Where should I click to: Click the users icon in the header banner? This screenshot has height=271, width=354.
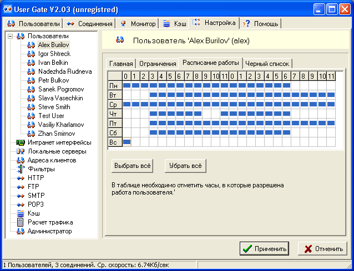point(120,40)
